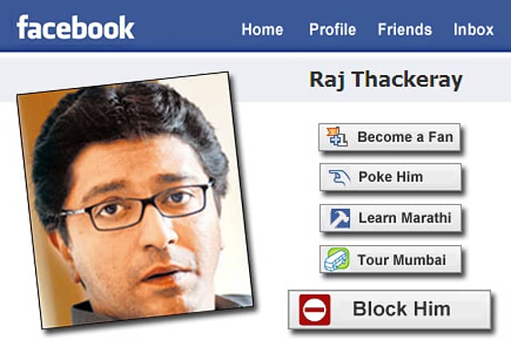
Task: Click the Tour Mumbai label text
Action: [402, 260]
